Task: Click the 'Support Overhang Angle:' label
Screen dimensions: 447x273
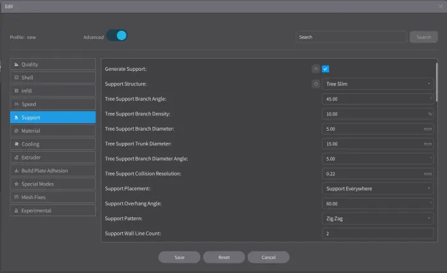Action: click(133, 203)
